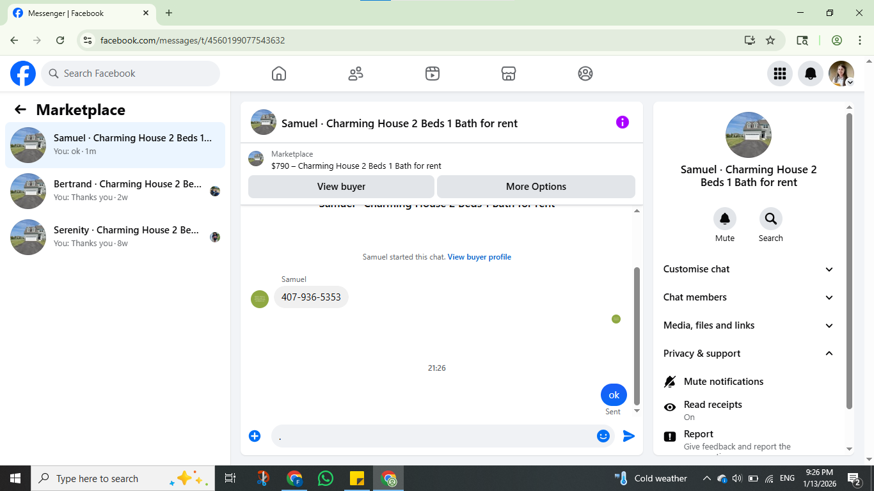
Task: Open the Reels video icon
Action: point(433,74)
